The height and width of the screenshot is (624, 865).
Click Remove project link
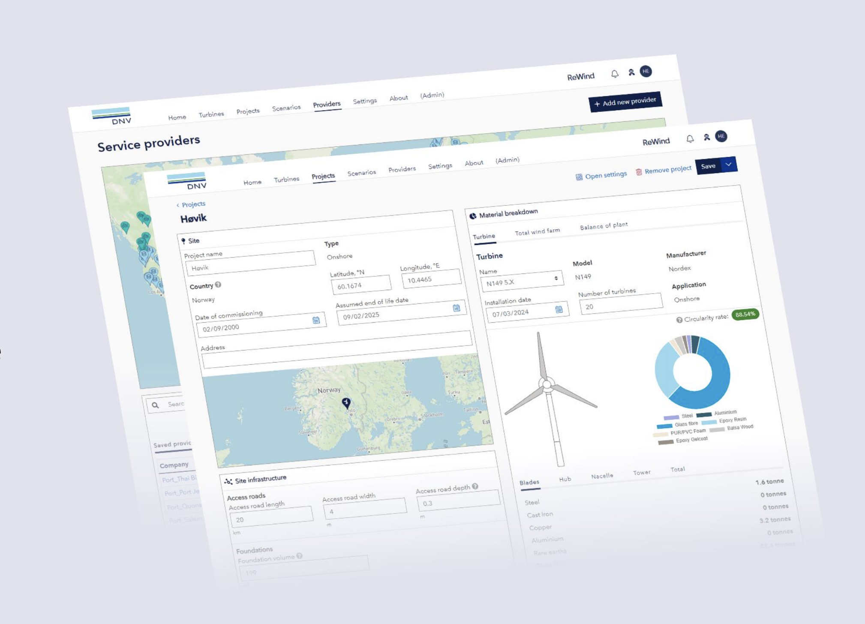click(x=668, y=169)
